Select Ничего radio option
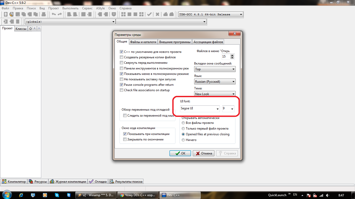 [x=183, y=140]
